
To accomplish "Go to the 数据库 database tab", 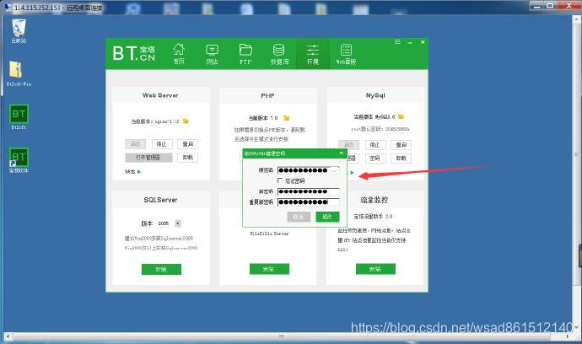I will (279, 54).
